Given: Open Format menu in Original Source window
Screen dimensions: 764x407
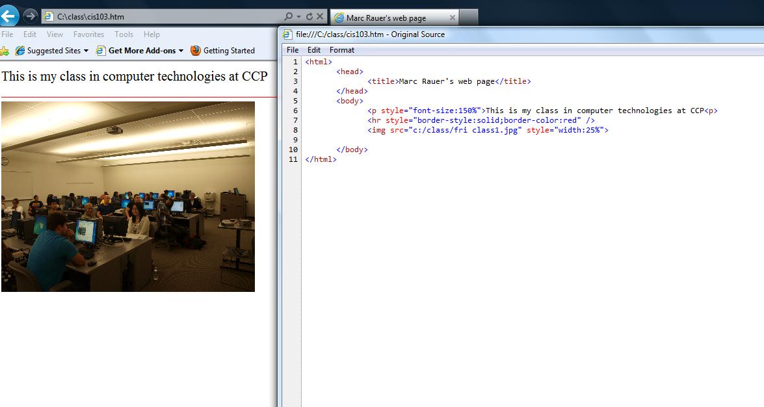Looking at the screenshot, I should [342, 49].
